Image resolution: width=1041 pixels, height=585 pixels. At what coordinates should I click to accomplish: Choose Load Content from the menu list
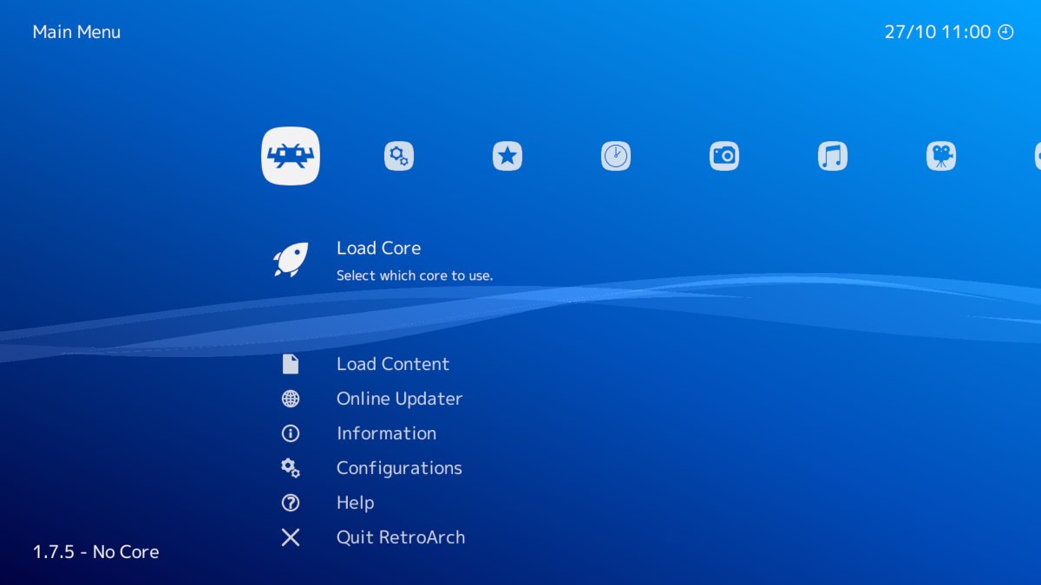(x=393, y=364)
